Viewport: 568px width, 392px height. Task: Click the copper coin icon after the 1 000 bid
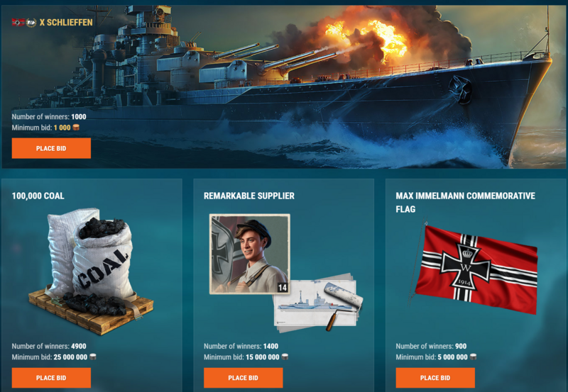(x=76, y=128)
